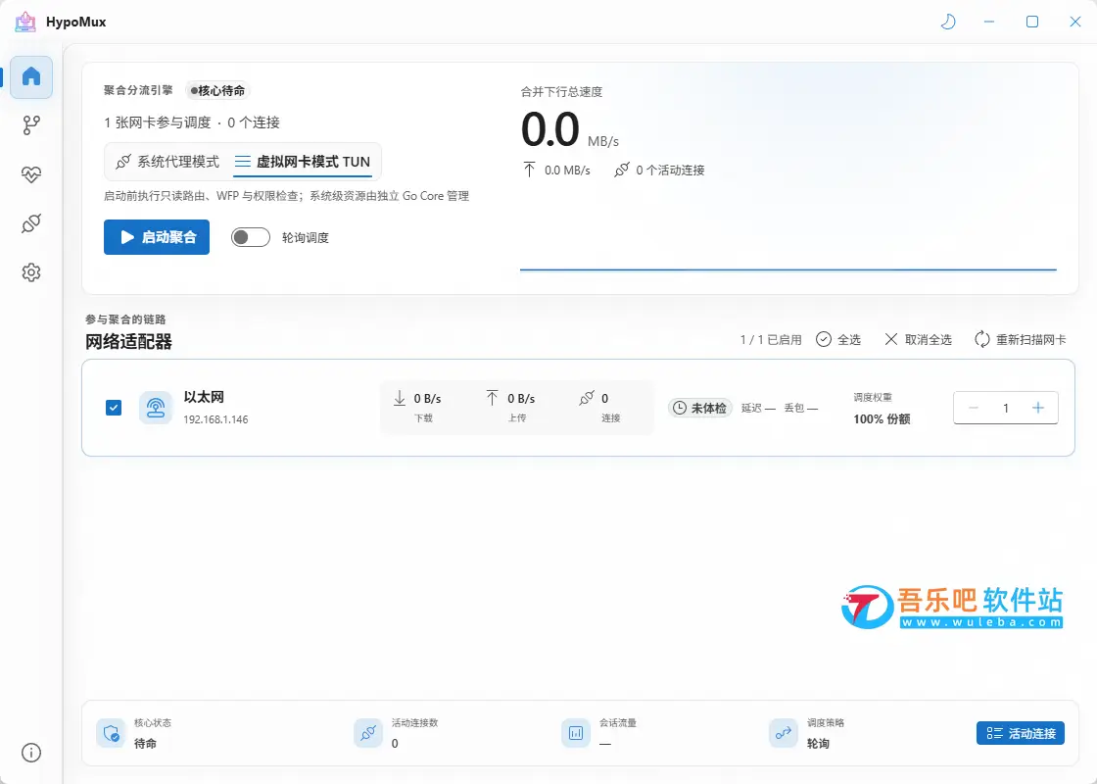Click the 1 / 1 已启用 counter
The height and width of the screenshot is (784, 1097).
[771, 339]
